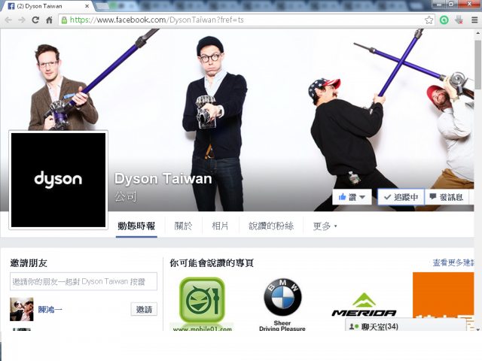Screen dimensions: 482x361
Task: Switch to the 動態時報 tab
Action: tap(136, 226)
